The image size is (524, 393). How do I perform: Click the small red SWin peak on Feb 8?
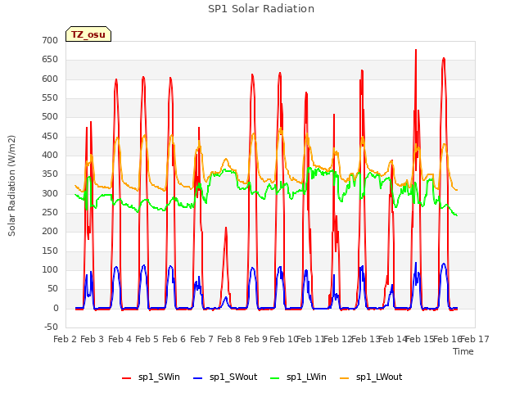click(226, 228)
